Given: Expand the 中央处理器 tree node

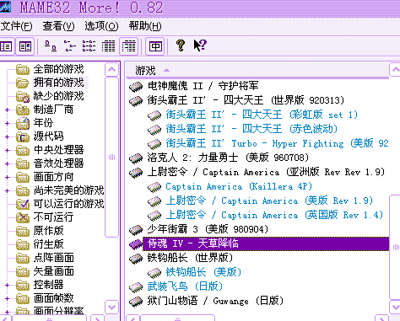Looking at the screenshot, I should pos(7,150).
